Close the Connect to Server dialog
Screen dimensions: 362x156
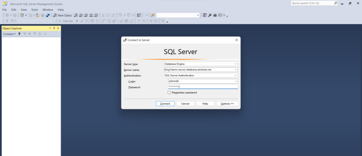click(x=237, y=40)
